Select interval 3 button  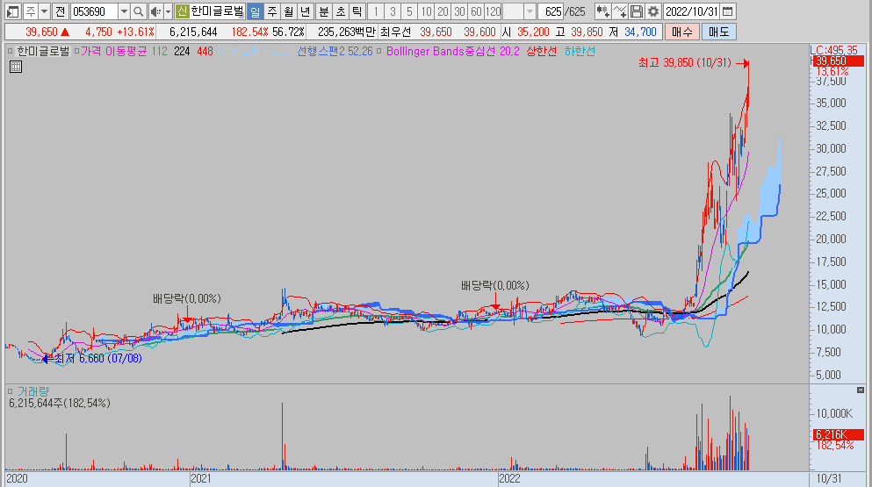(393, 11)
